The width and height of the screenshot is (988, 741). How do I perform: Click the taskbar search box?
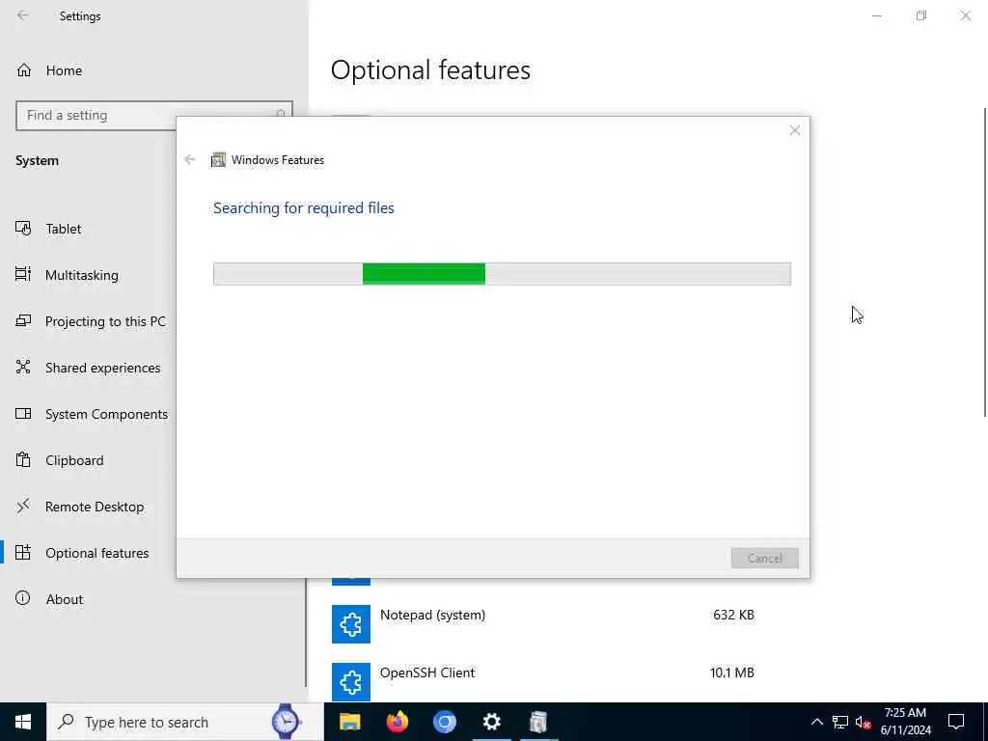click(185, 722)
